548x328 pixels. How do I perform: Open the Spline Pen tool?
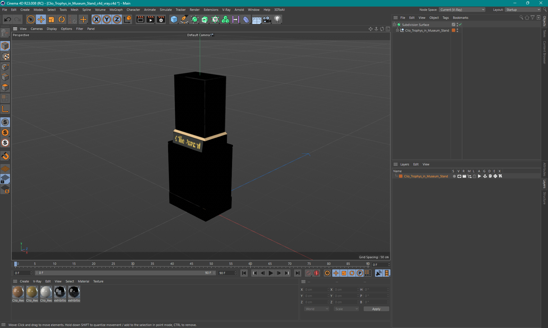[x=184, y=19]
